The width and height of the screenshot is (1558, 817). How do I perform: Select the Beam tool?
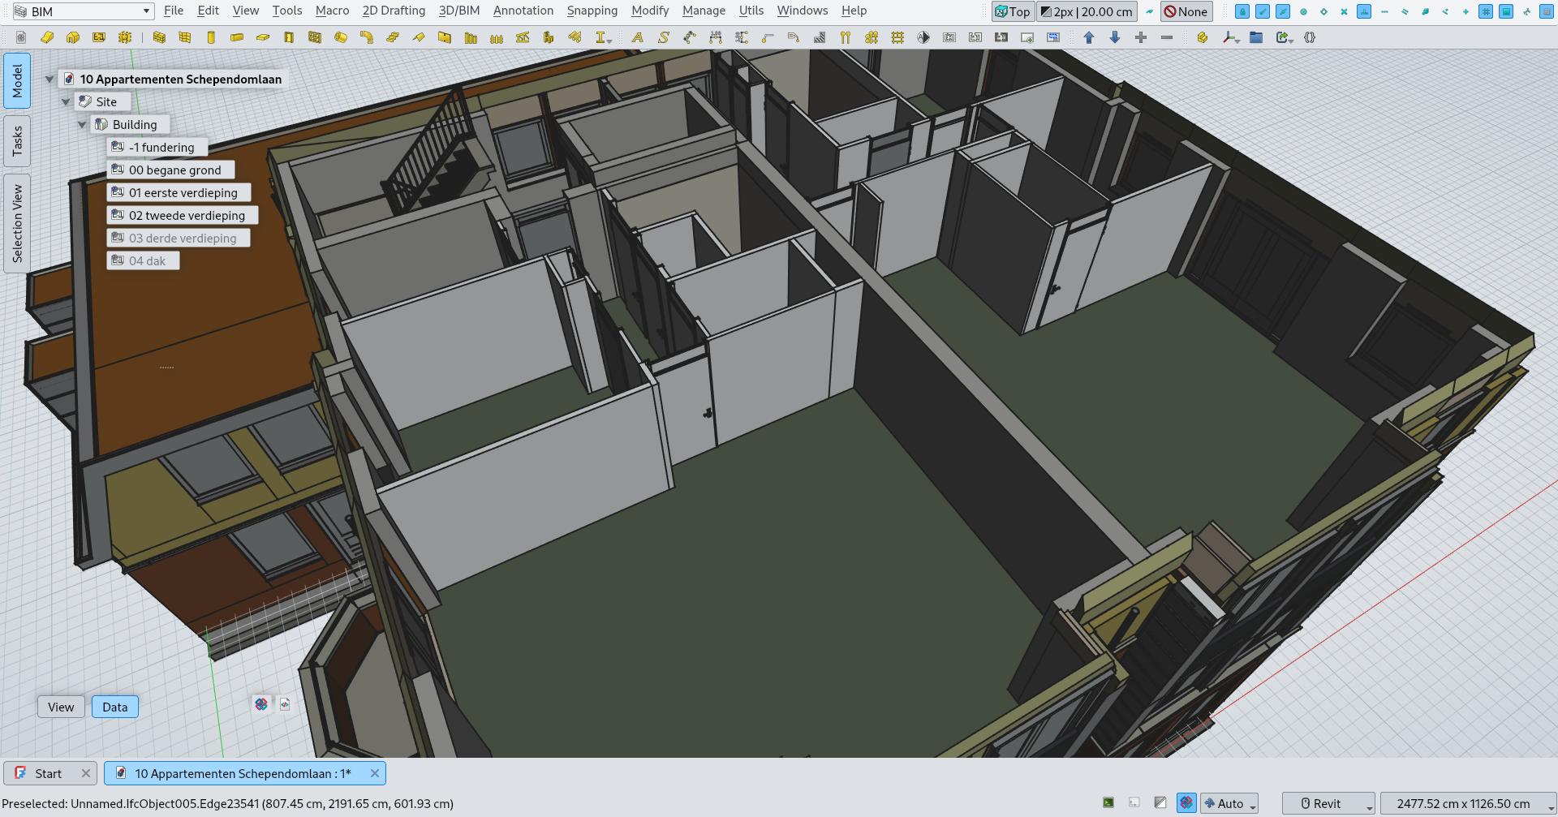click(x=237, y=37)
